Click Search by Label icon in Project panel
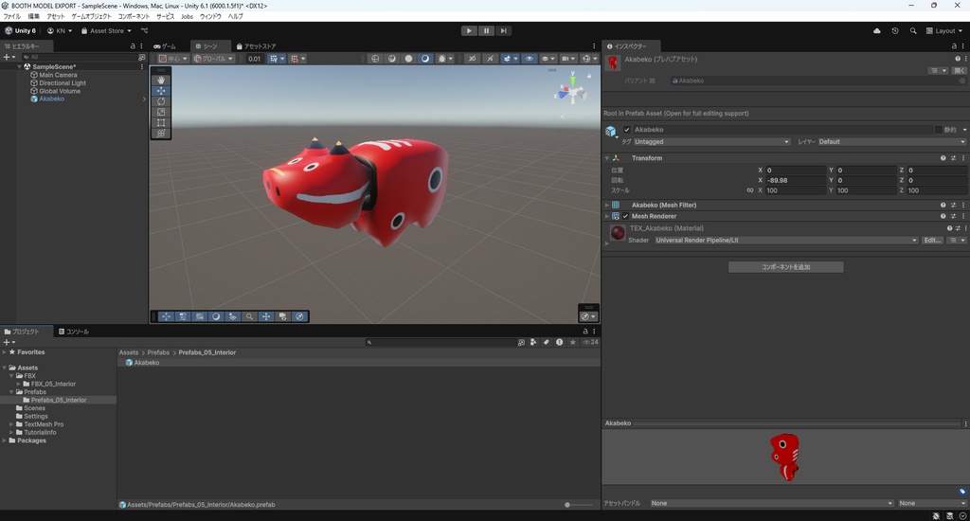Image resolution: width=970 pixels, height=521 pixels. pyautogui.click(x=547, y=342)
